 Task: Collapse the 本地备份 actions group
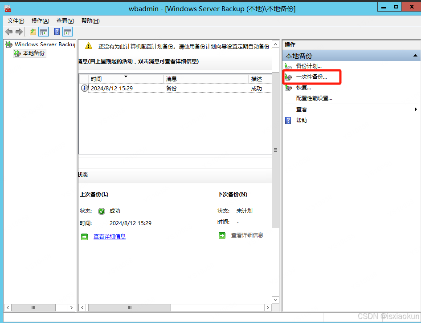tap(415, 55)
